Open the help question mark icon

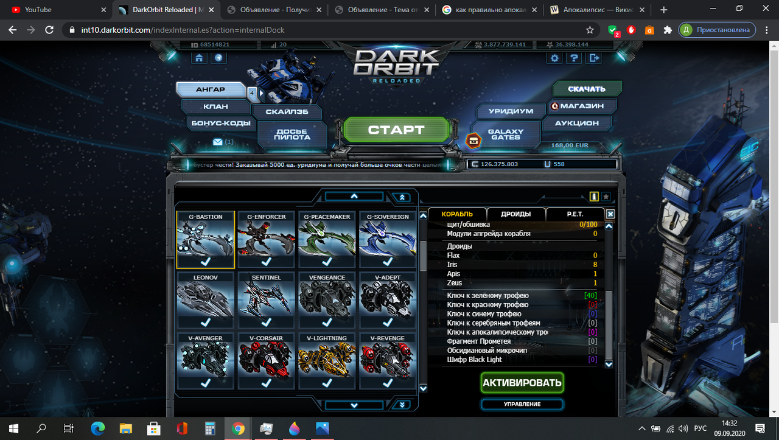coord(574,58)
